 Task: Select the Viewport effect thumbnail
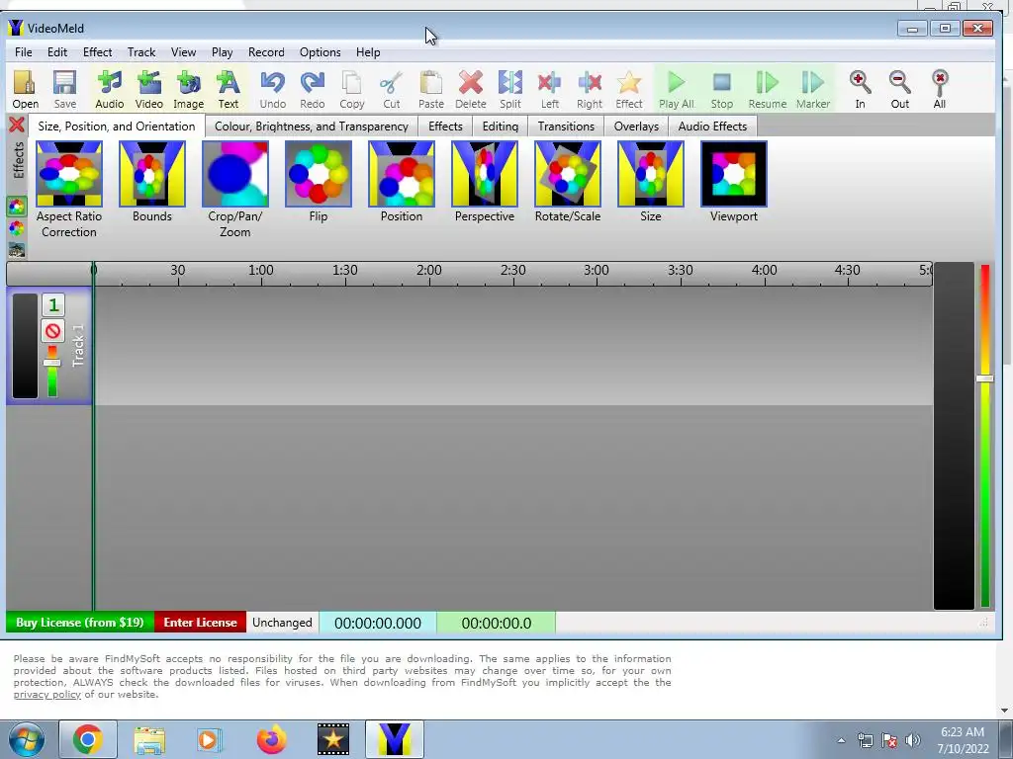coord(734,174)
